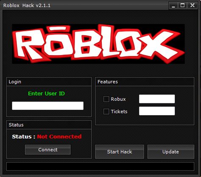Click the Tickets checkbox label text

tap(119, 111)
